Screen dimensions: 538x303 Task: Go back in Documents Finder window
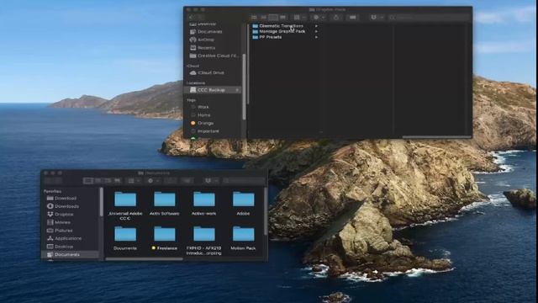click(x=50, y=181)
